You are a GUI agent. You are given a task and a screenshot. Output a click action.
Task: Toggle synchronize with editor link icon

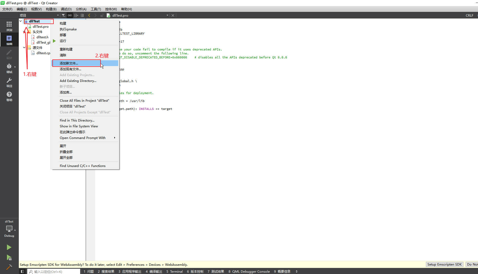(70, 15)
